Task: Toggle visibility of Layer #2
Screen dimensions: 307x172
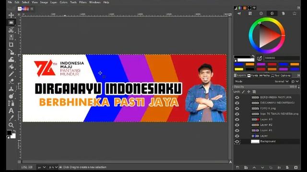Action: pyautogui.click(x=237, y=125)
